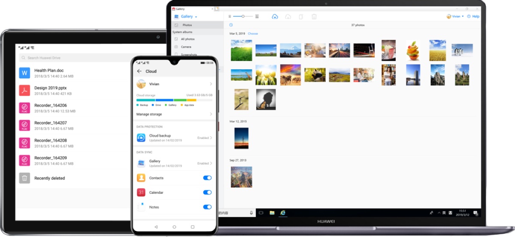
Task: Click the small thumbnail size icon left of slider
Action: [x=230, y=16]
